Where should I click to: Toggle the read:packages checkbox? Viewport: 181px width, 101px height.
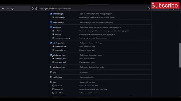(x=53, y=17)
